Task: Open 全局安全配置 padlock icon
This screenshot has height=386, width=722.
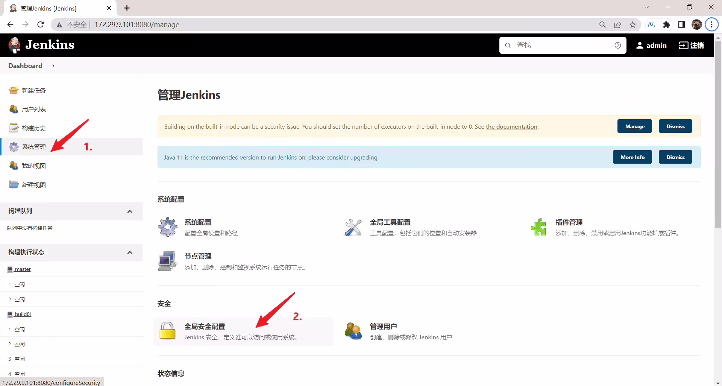Action: (167, 330)
